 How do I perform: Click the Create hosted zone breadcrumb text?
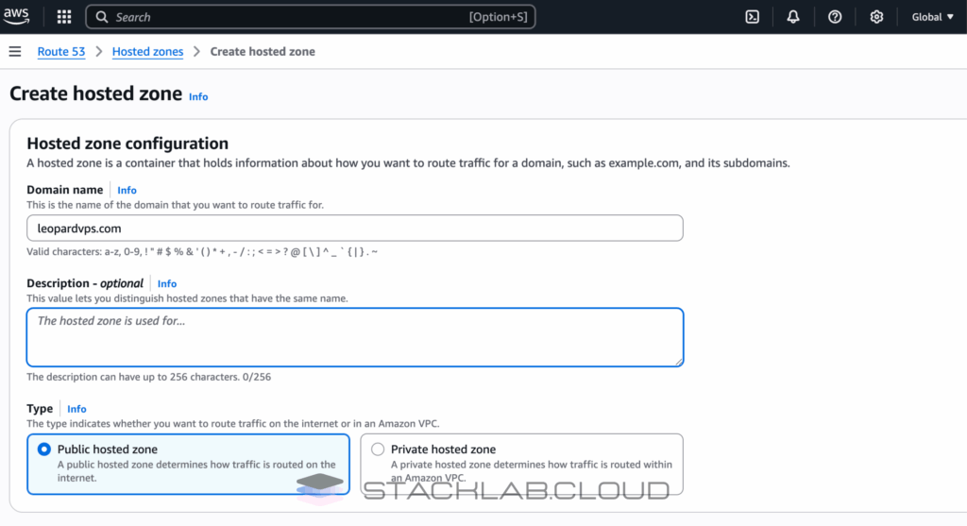coord(263,51)
